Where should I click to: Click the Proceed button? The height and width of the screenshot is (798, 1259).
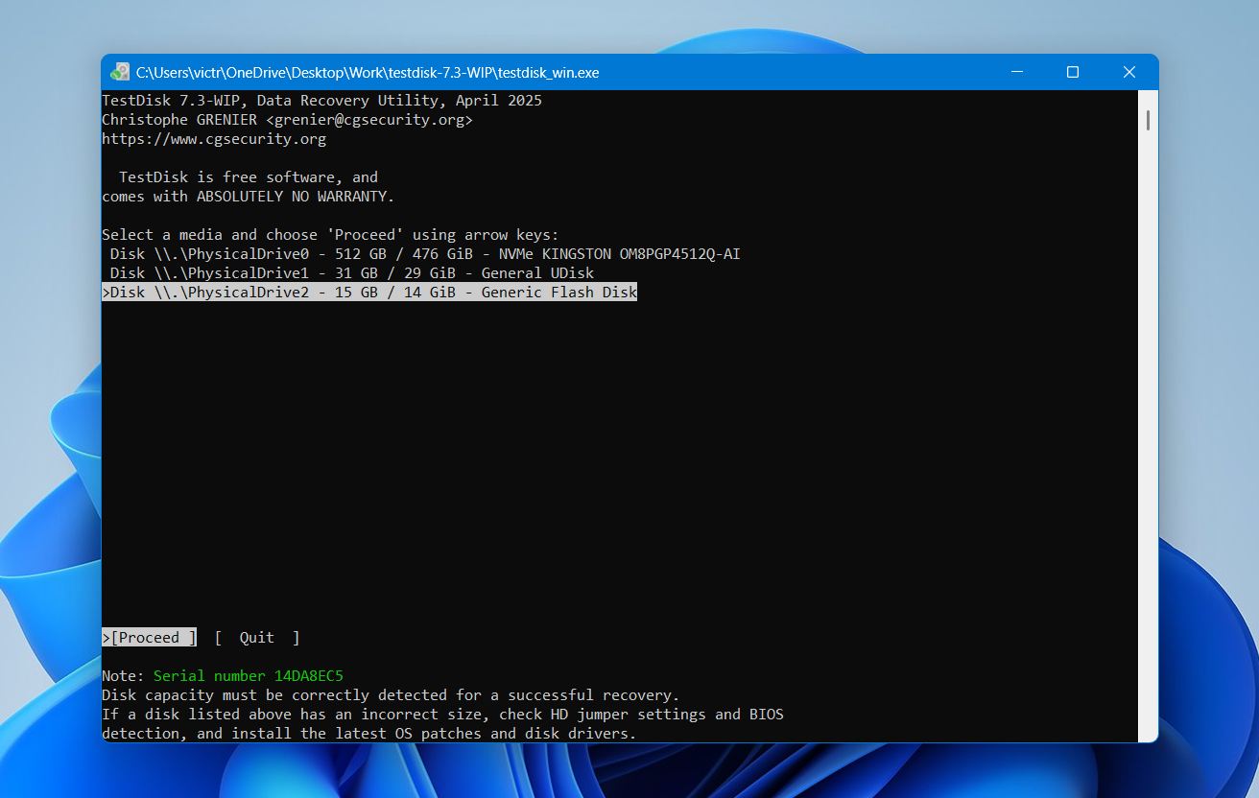tap(149, 637)
